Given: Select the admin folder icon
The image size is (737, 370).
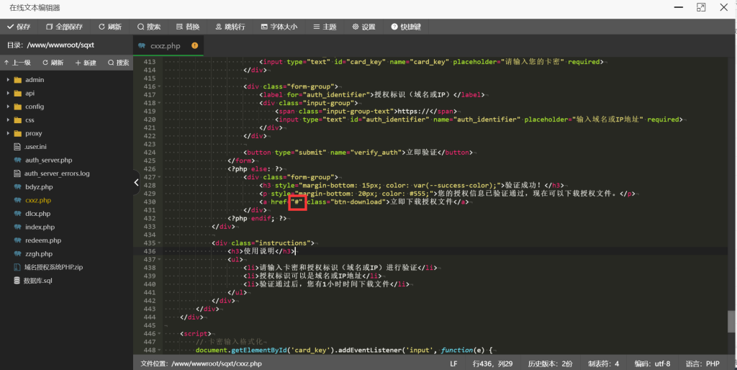Looking at the screenshot, I should 18,80.
